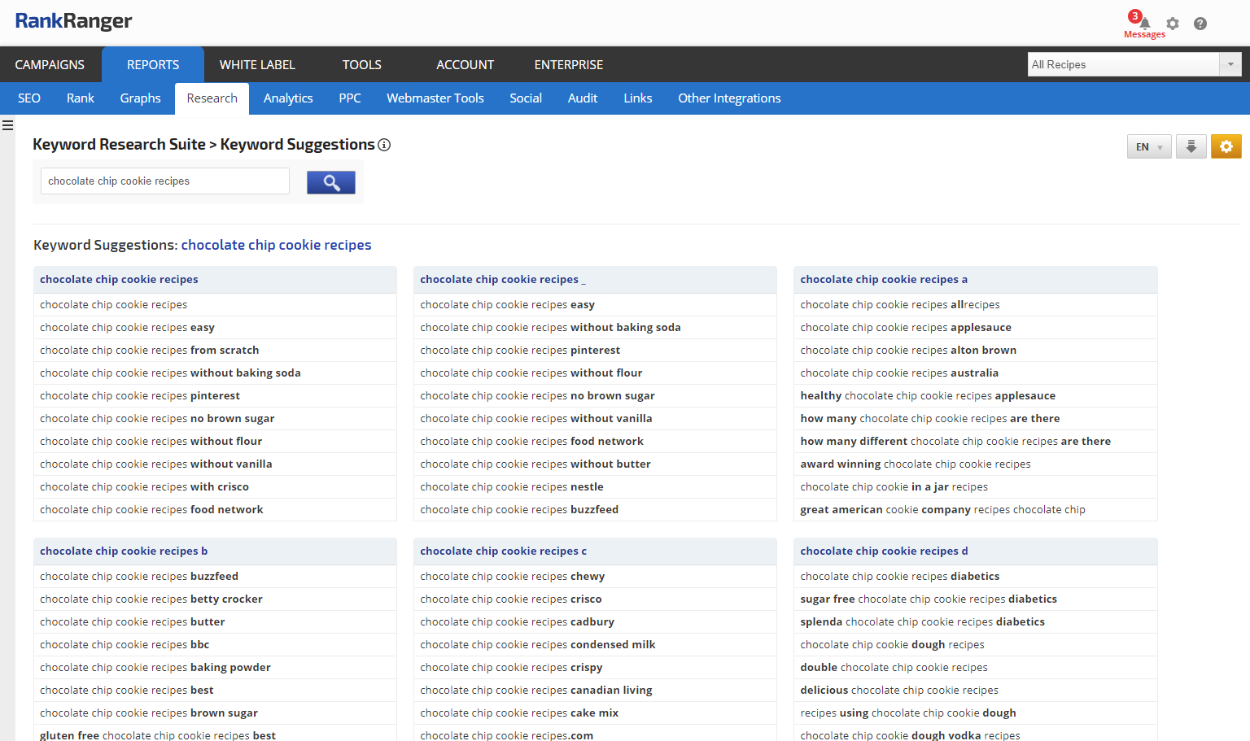Click 'chocolate chip cookie recipes chewy' keyword

click(512, 577)
